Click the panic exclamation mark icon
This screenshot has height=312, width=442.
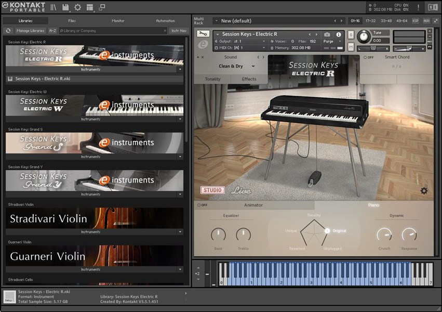click(419, 7)
